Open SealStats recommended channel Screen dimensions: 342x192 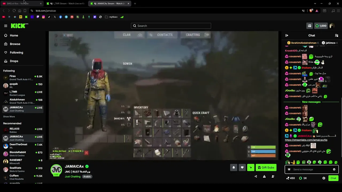point(23,169)
